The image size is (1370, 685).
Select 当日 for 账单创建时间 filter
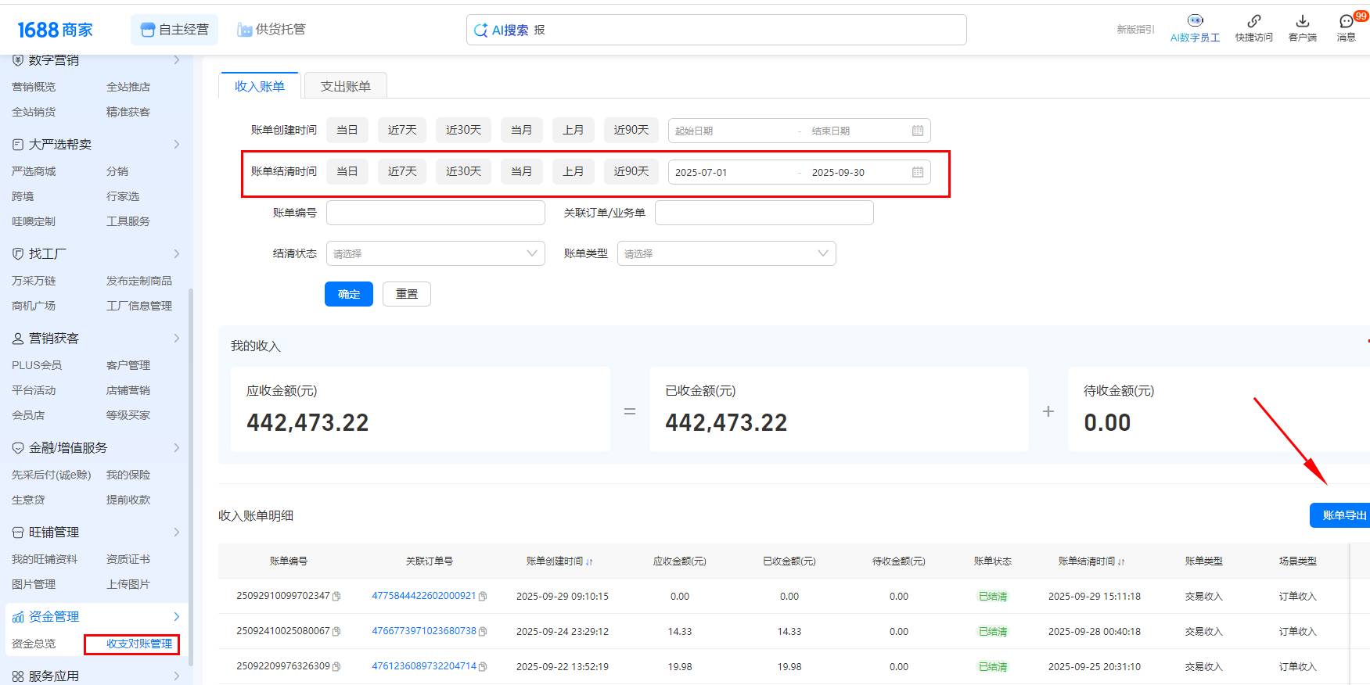tap(347, 130)
